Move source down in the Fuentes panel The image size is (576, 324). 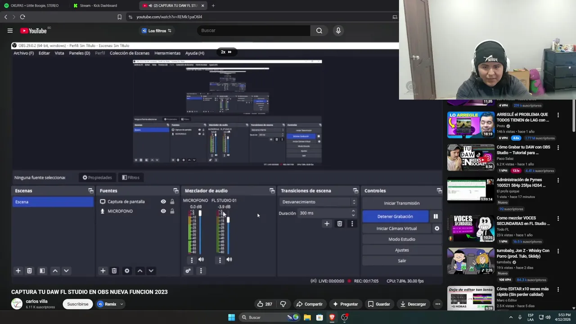click(x=151, y=271)
